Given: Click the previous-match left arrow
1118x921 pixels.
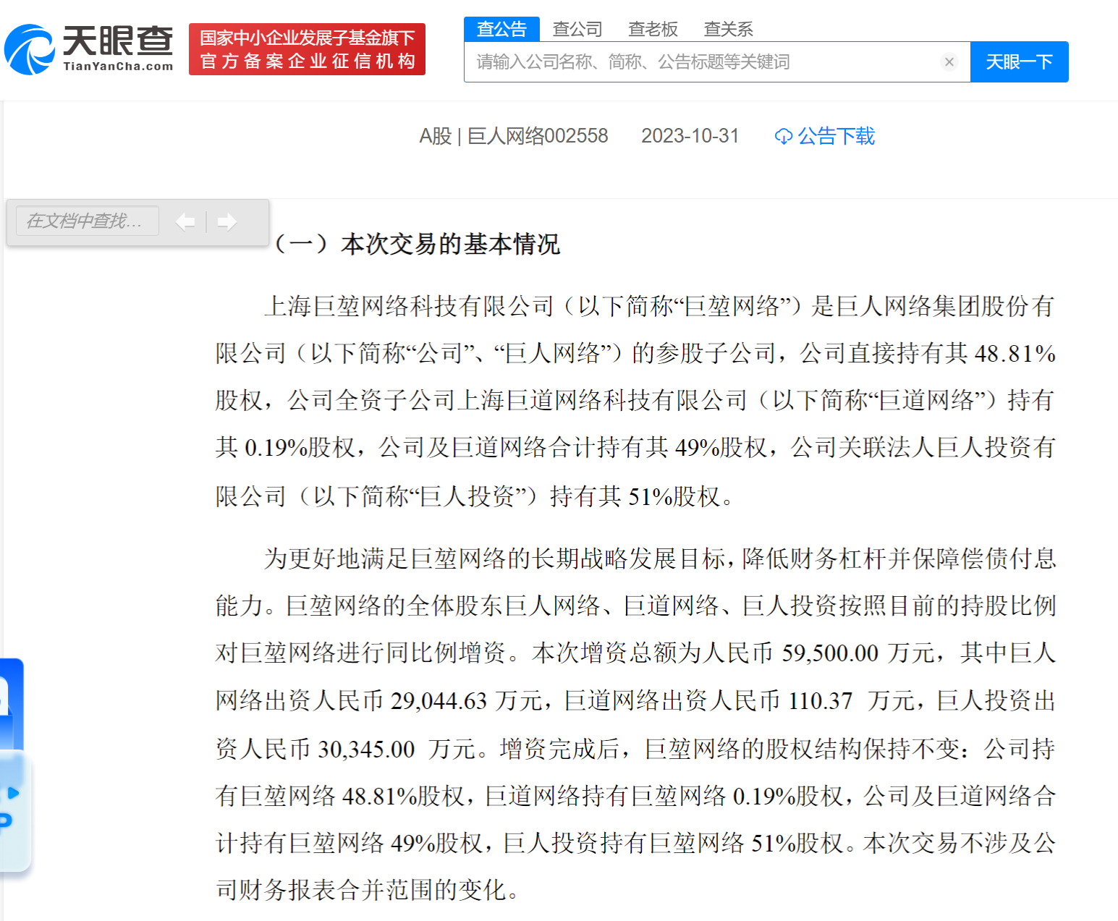Looking at the screenshot, I should tap(186, 222).
